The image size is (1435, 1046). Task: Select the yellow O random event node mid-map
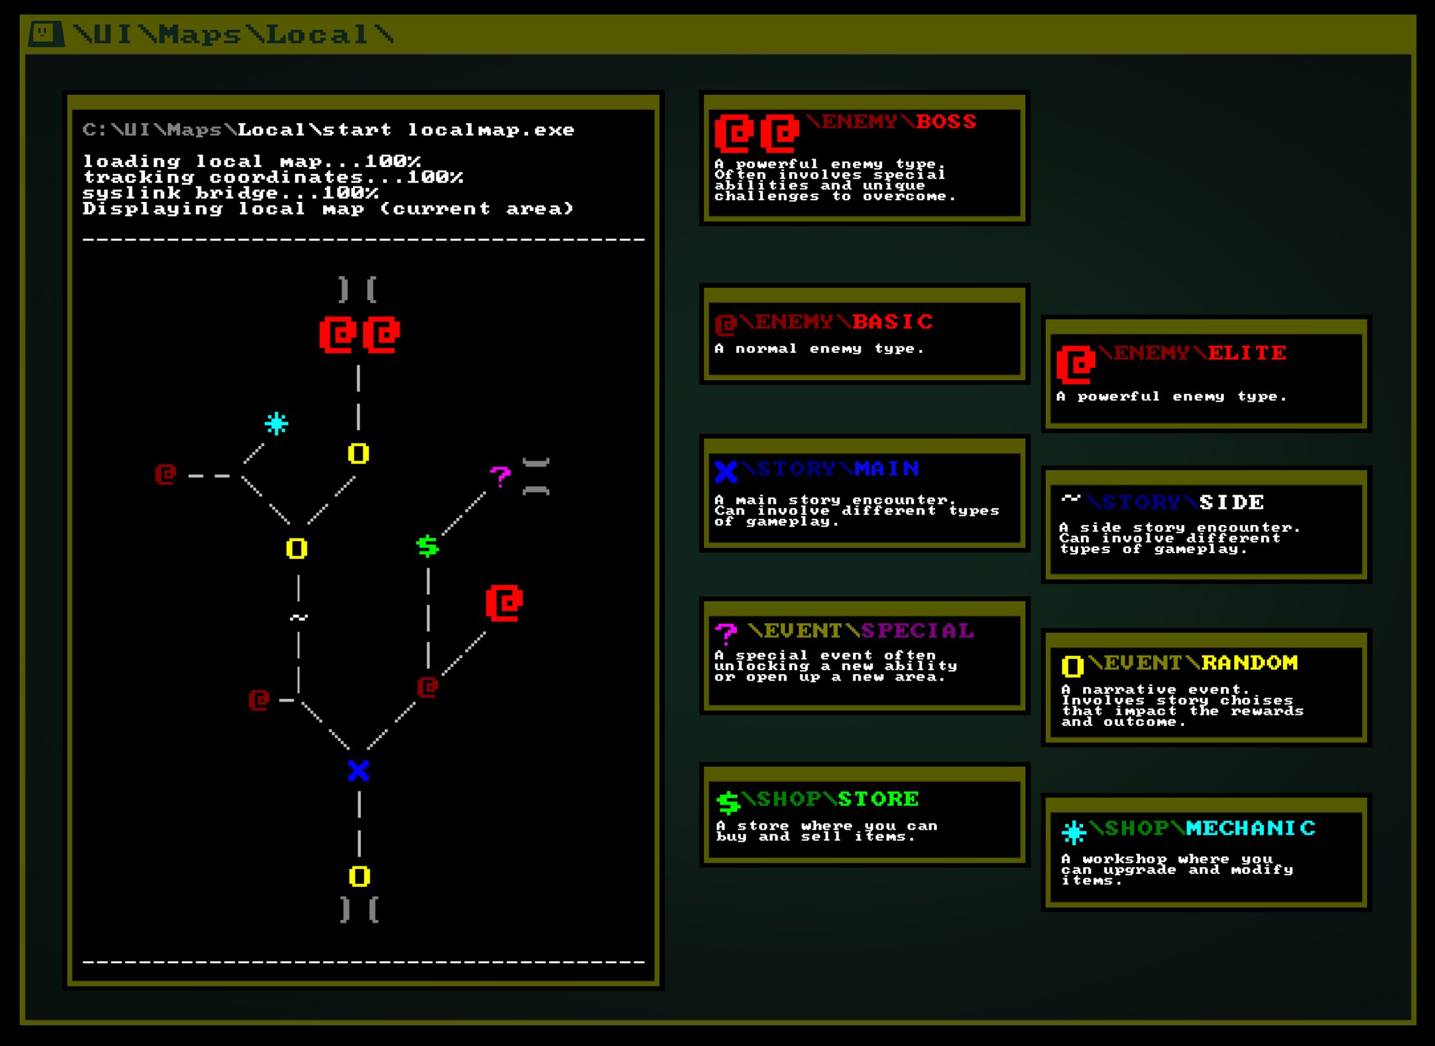(x=294, y=549)
